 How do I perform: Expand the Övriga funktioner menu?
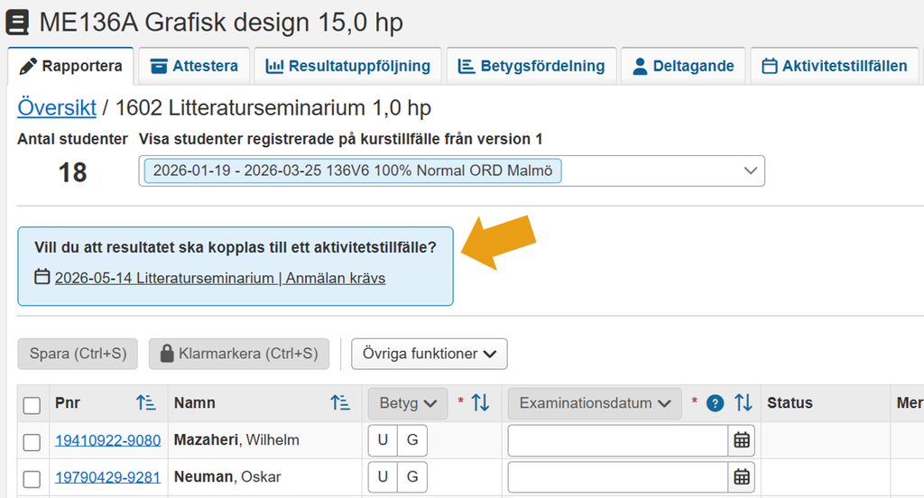point(429,354)
